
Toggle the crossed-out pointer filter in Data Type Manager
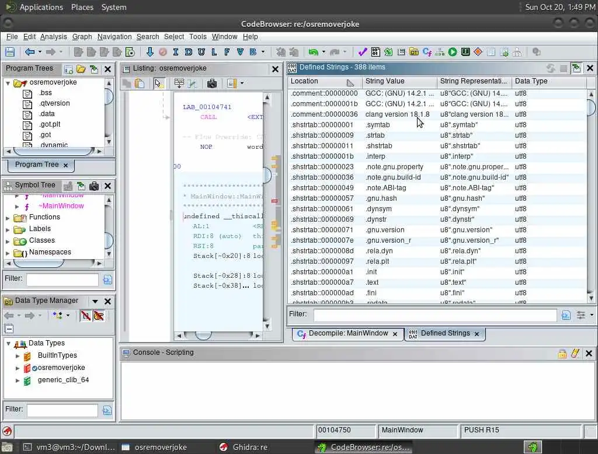pos(99,316)
